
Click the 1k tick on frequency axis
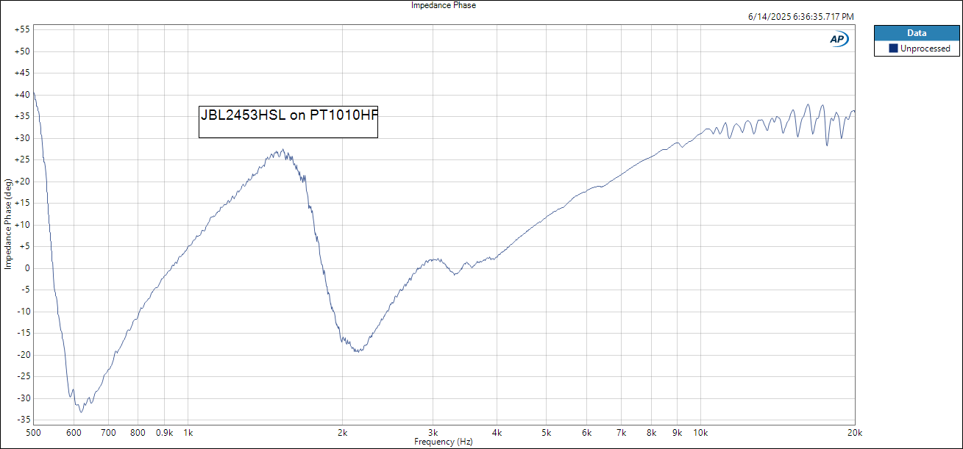click(188, 432)
